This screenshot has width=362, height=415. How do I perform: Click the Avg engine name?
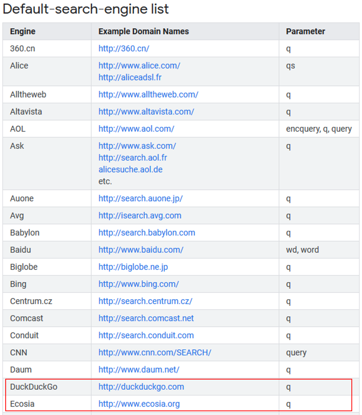click(x=17, y=216)
